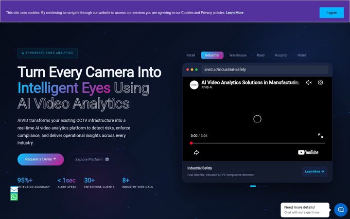Open the Hospital tab
The width and height of the screenshot is (350, 219).
281,55
